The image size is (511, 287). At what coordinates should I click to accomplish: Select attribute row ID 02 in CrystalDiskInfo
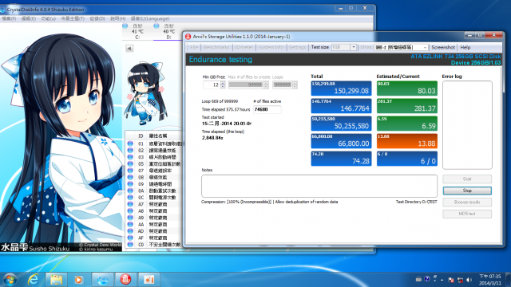pyautogui.click(x=154, y=151)
